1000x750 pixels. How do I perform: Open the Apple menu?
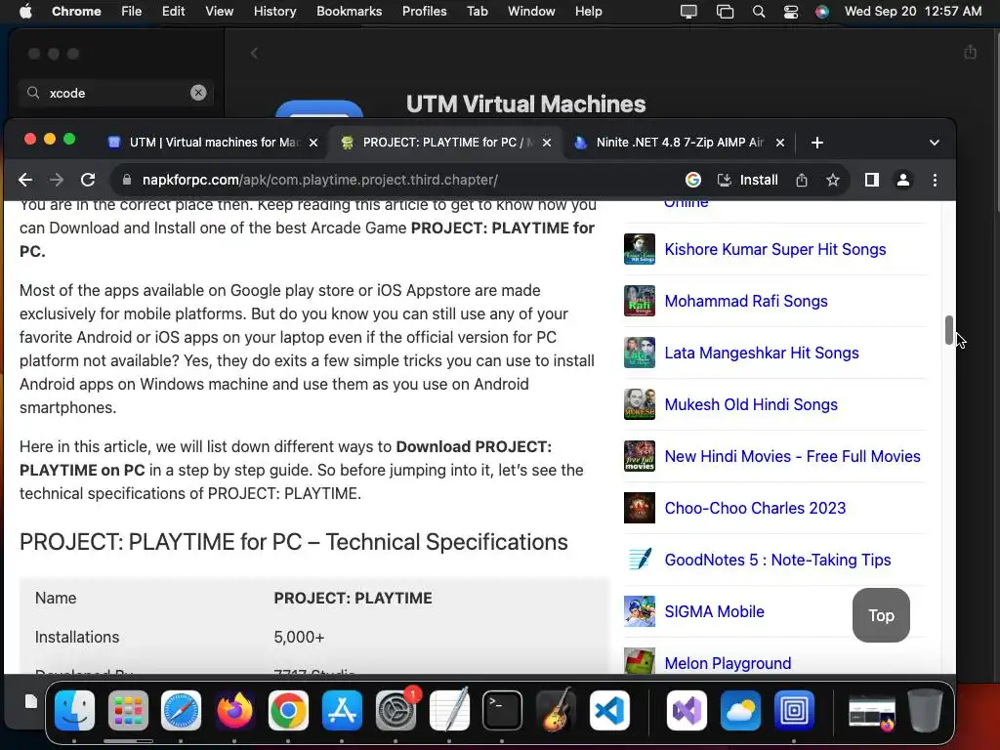pyautogui.click(x=25, y=12)
